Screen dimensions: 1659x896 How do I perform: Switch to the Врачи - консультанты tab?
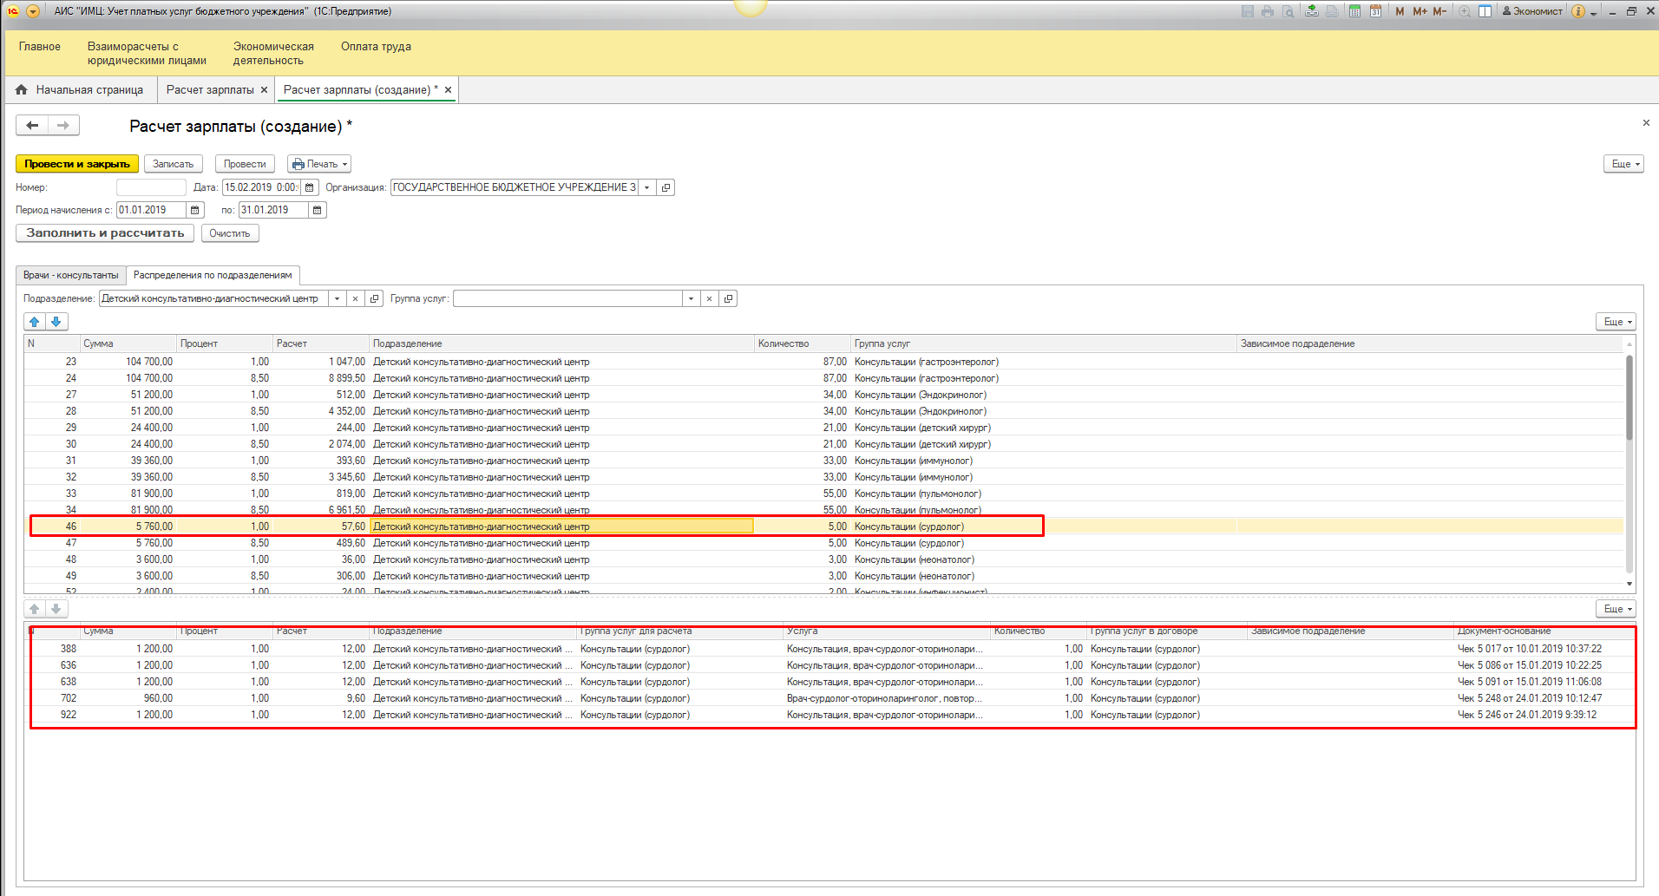pyautogui.click(x=71, y=275)
